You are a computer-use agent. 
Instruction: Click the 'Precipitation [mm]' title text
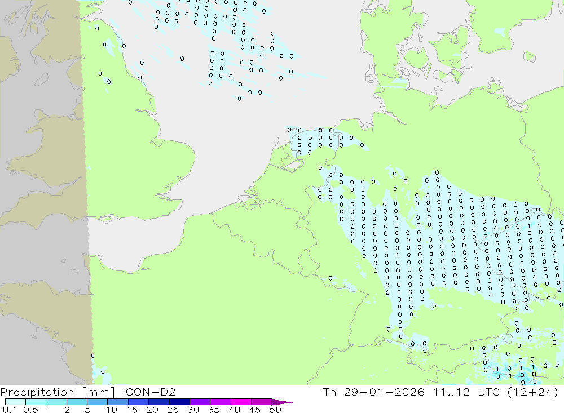click(58, 392)
